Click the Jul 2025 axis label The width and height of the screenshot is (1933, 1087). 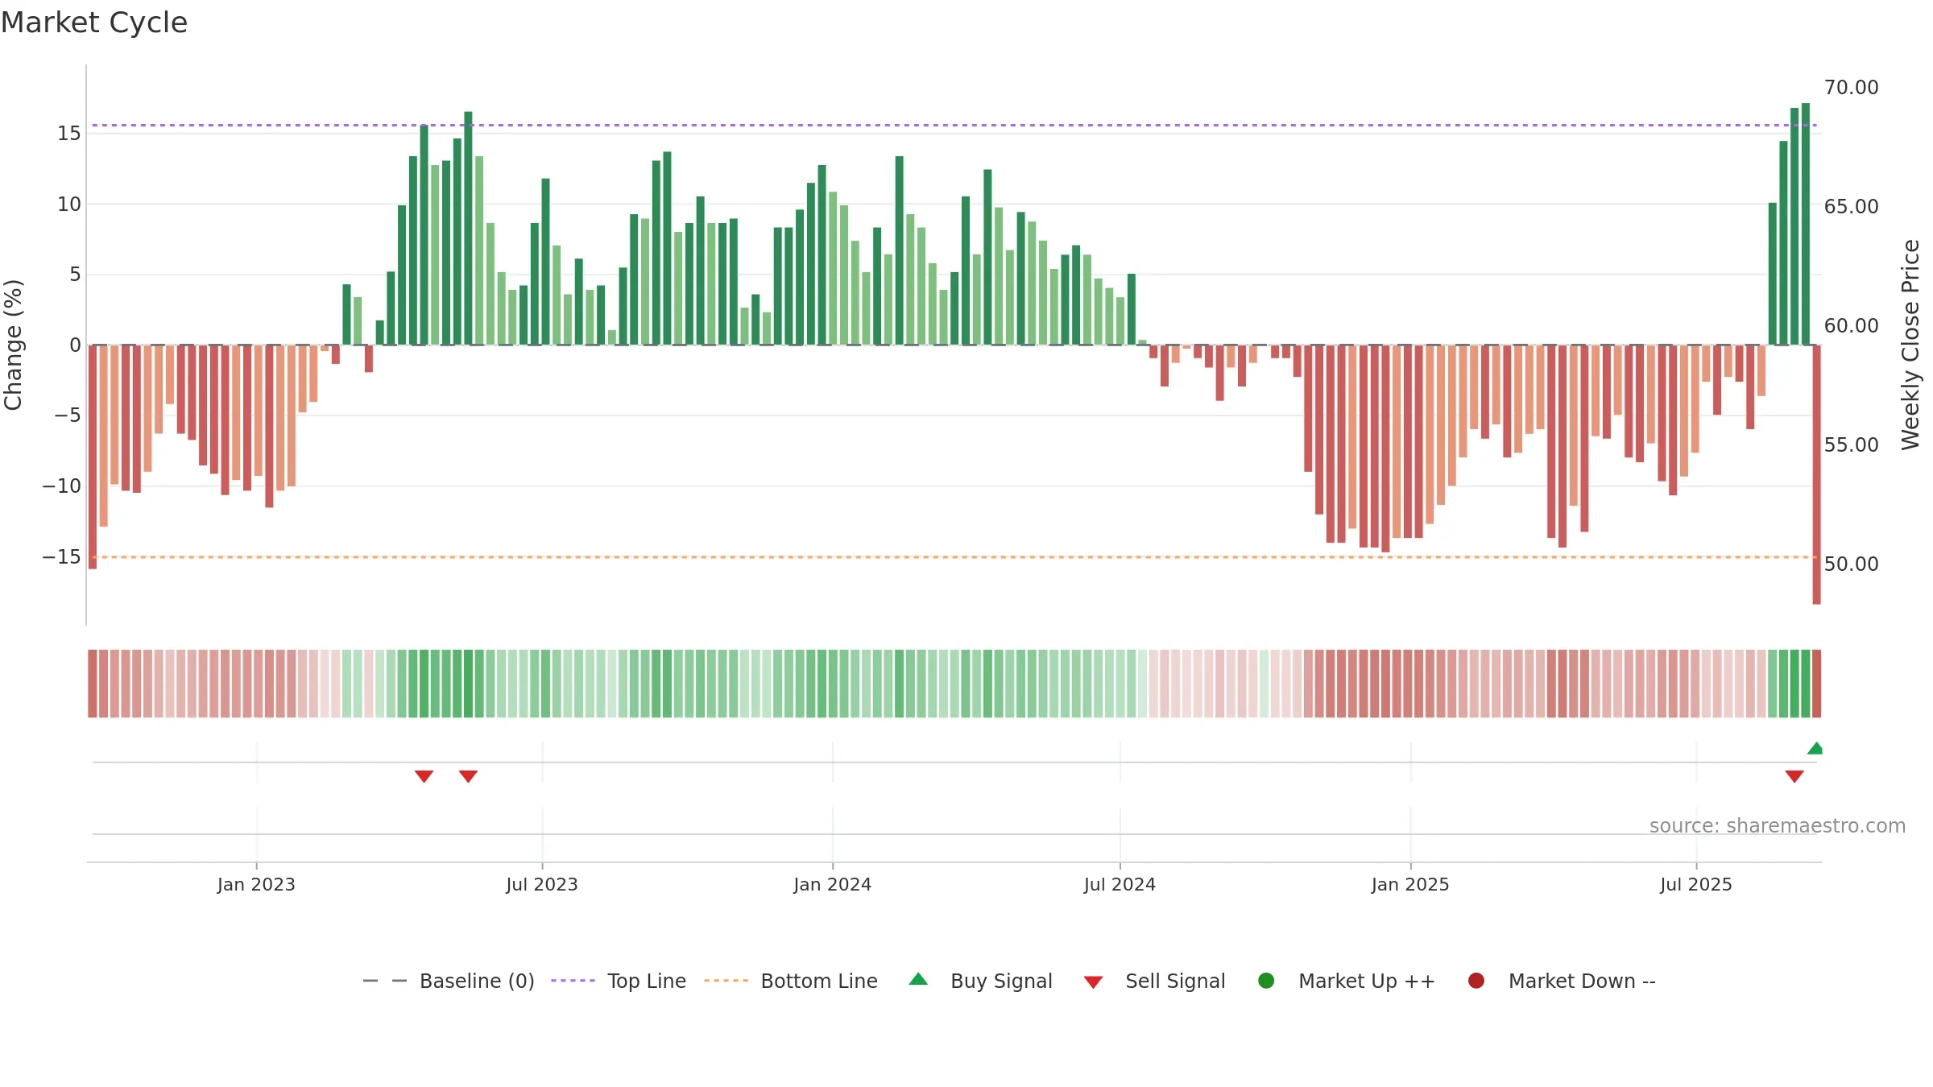point(1696,884)
